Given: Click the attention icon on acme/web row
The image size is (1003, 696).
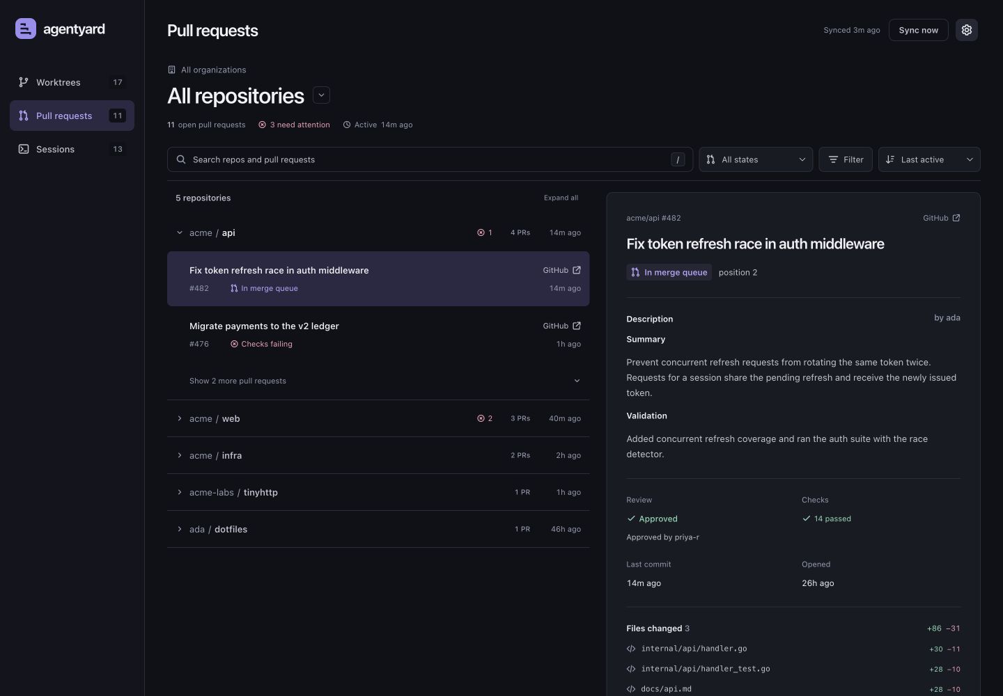Looking at the screenshot, I should pos(481,418).
